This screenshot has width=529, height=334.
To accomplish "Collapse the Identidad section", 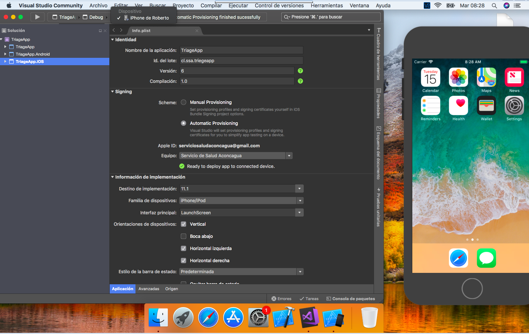I will point(113,40).
